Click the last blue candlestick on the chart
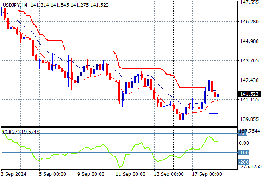The width and height of the screenshot is (263, 179). (x=218, y=95)
